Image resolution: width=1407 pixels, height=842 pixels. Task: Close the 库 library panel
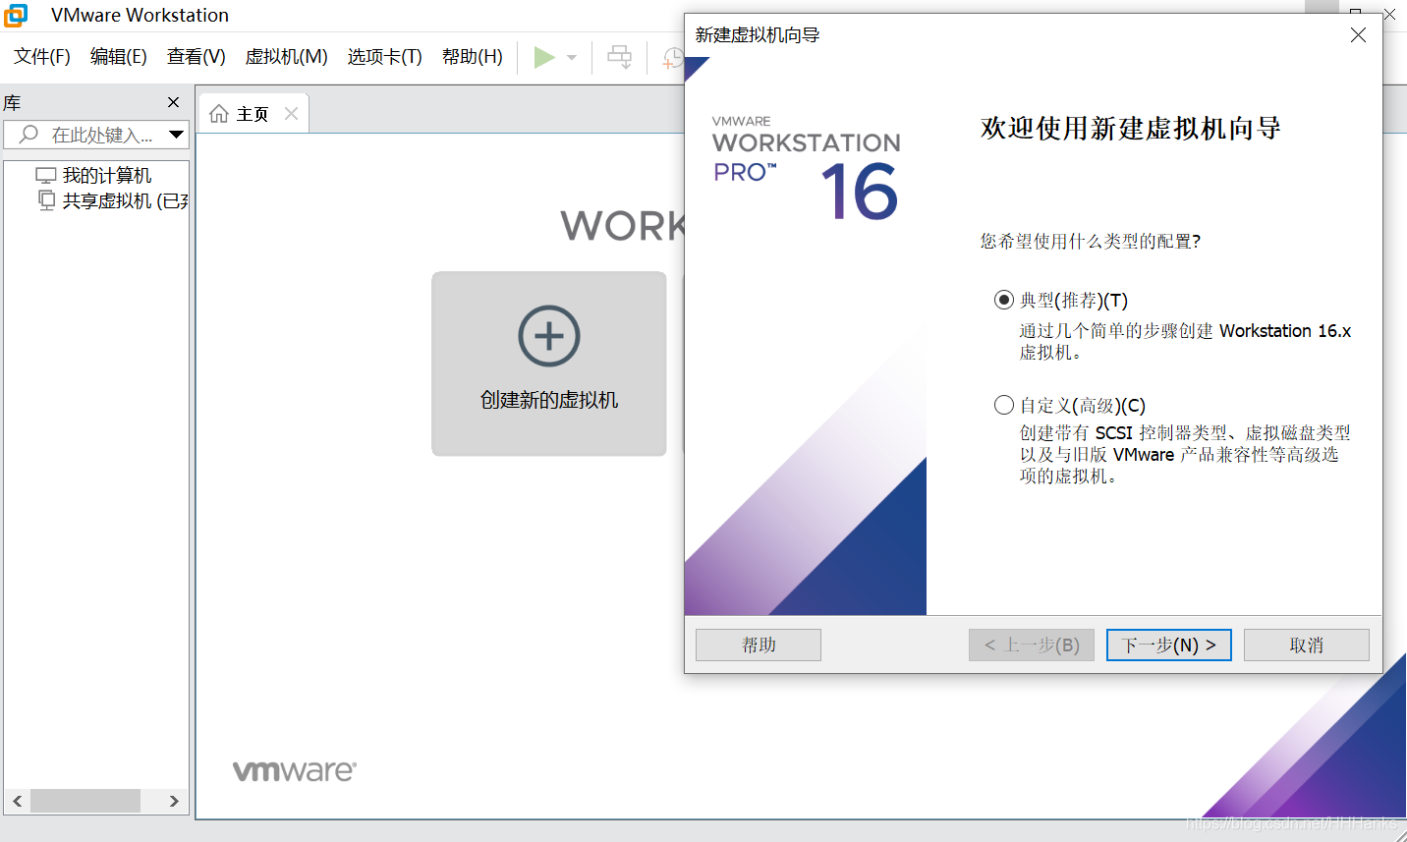pyautogui.click(x=174, y=102)
